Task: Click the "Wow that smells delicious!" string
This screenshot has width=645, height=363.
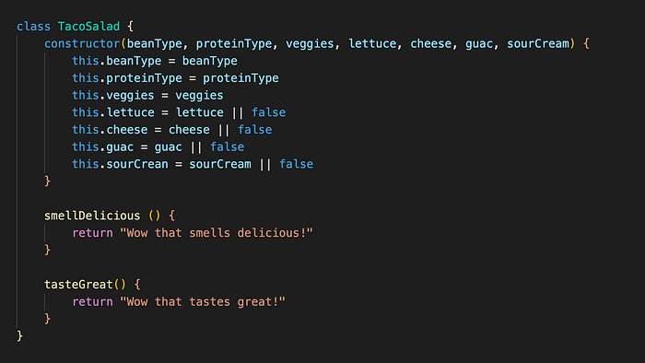Action: 217,233
